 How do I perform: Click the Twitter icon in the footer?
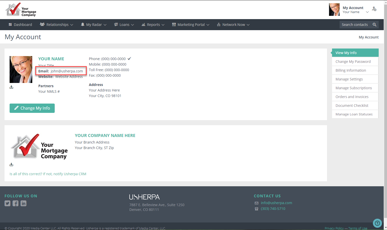click(7, 203)
